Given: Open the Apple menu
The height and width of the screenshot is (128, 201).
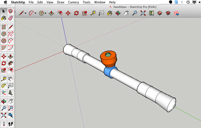Looking at the screenshot, I should [x=5, y=2].
